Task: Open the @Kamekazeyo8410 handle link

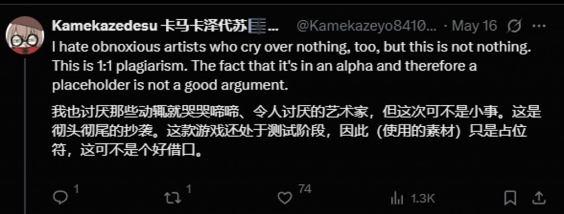Action: 367,26
